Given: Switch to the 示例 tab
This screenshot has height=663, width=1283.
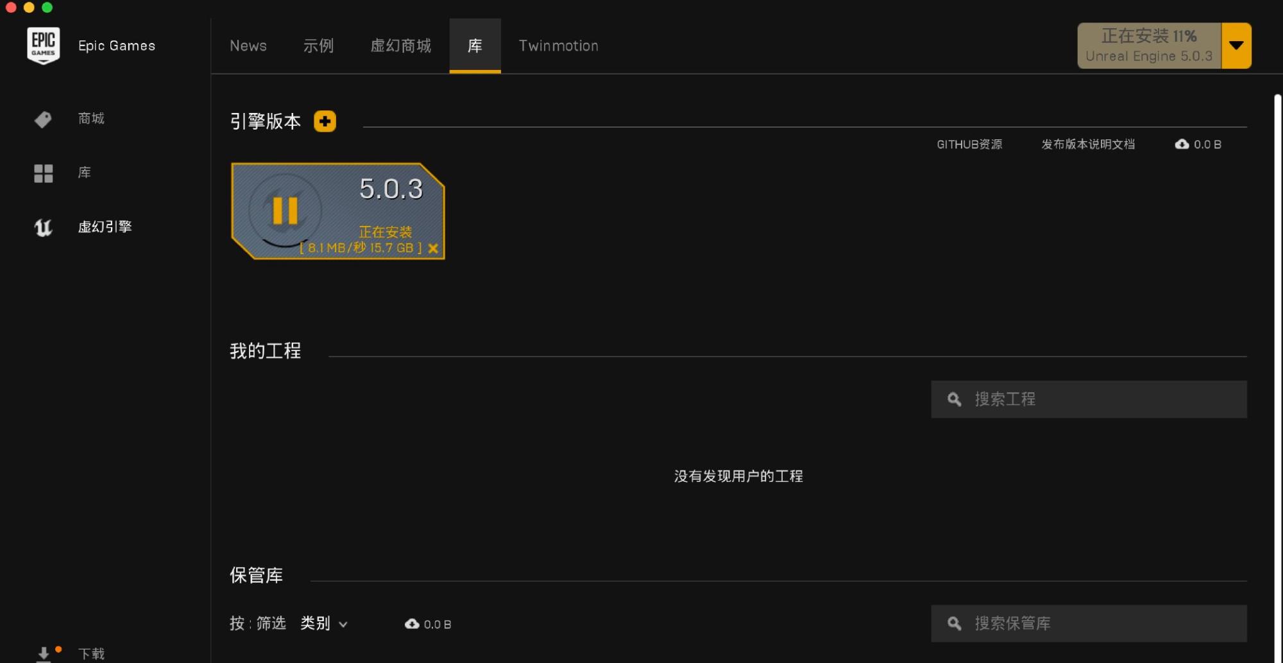Looking at the screenshot, I should [x=318, y=46].
